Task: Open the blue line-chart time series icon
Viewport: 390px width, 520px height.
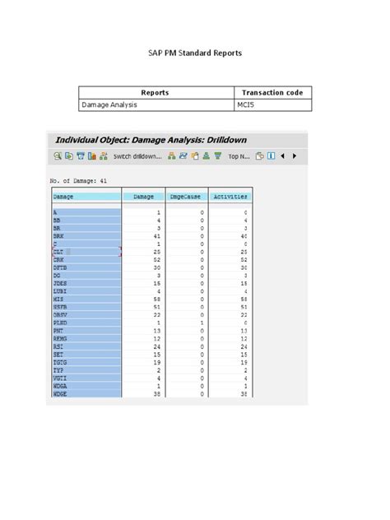Action: (183, 156)
